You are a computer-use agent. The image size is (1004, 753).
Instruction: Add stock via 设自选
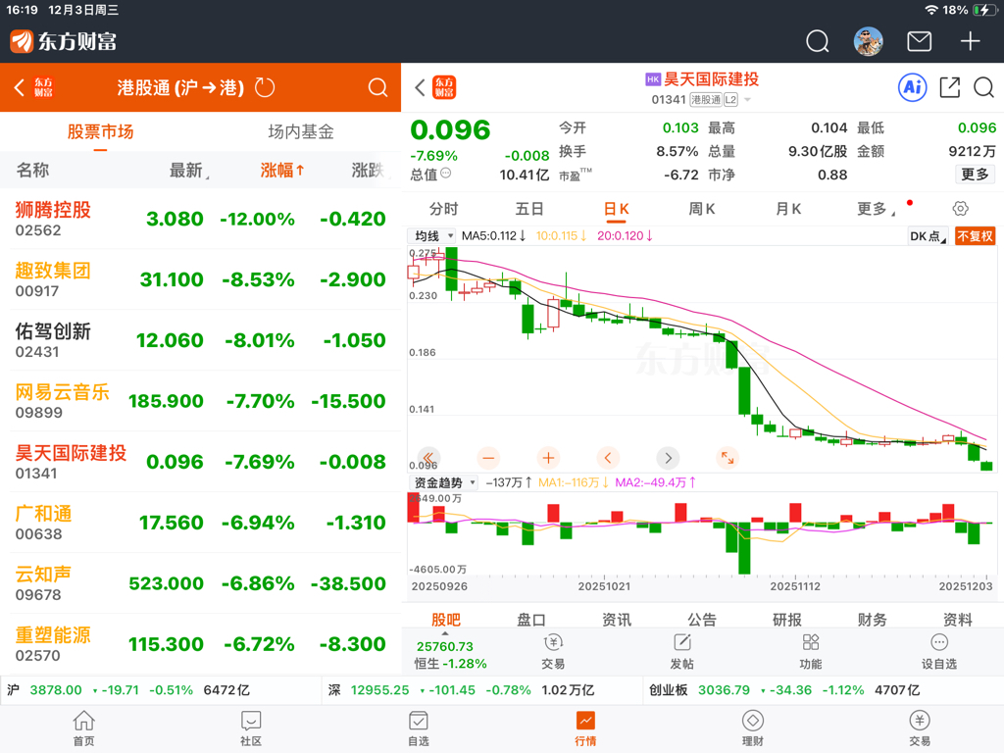939,651
